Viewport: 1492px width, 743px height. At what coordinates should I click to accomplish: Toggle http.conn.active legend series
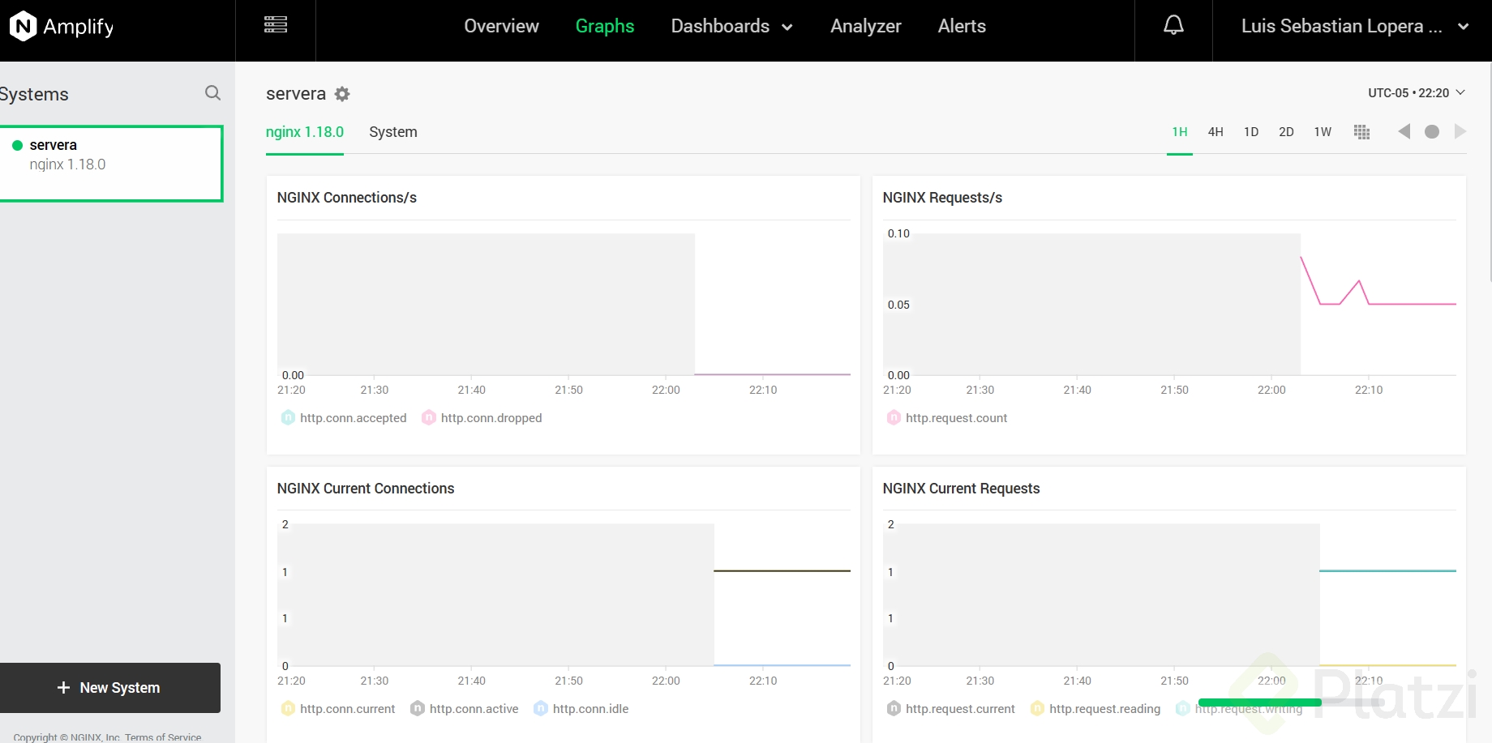click(x=465, y=709)
